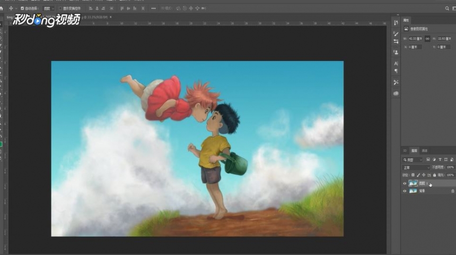Click the search magnifier icon at top right
Image resolution: width=456 pixels, height=255 pixels.
447,8
